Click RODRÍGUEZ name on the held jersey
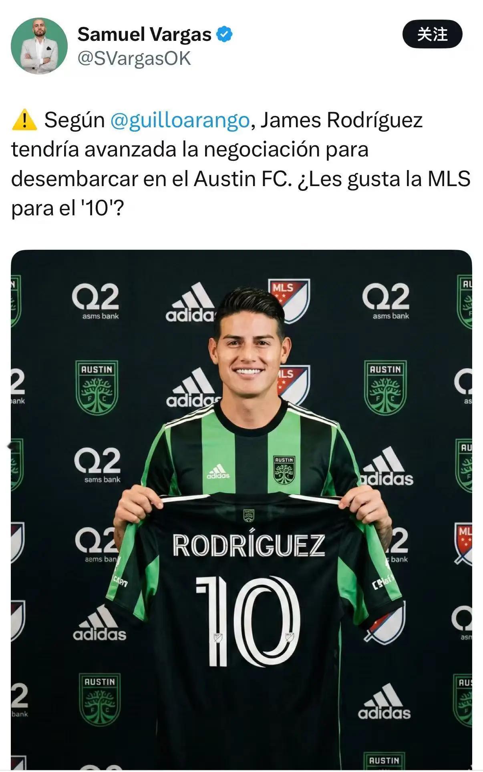 tap(249, 545)
